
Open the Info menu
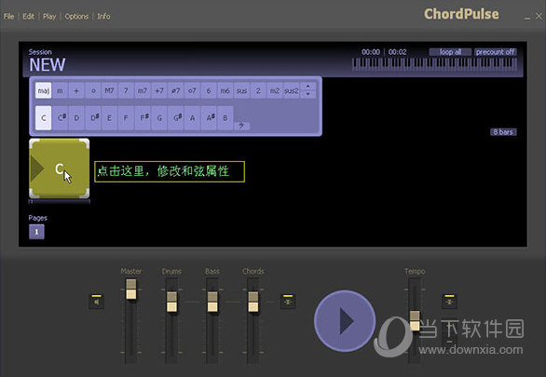[103, 17]
